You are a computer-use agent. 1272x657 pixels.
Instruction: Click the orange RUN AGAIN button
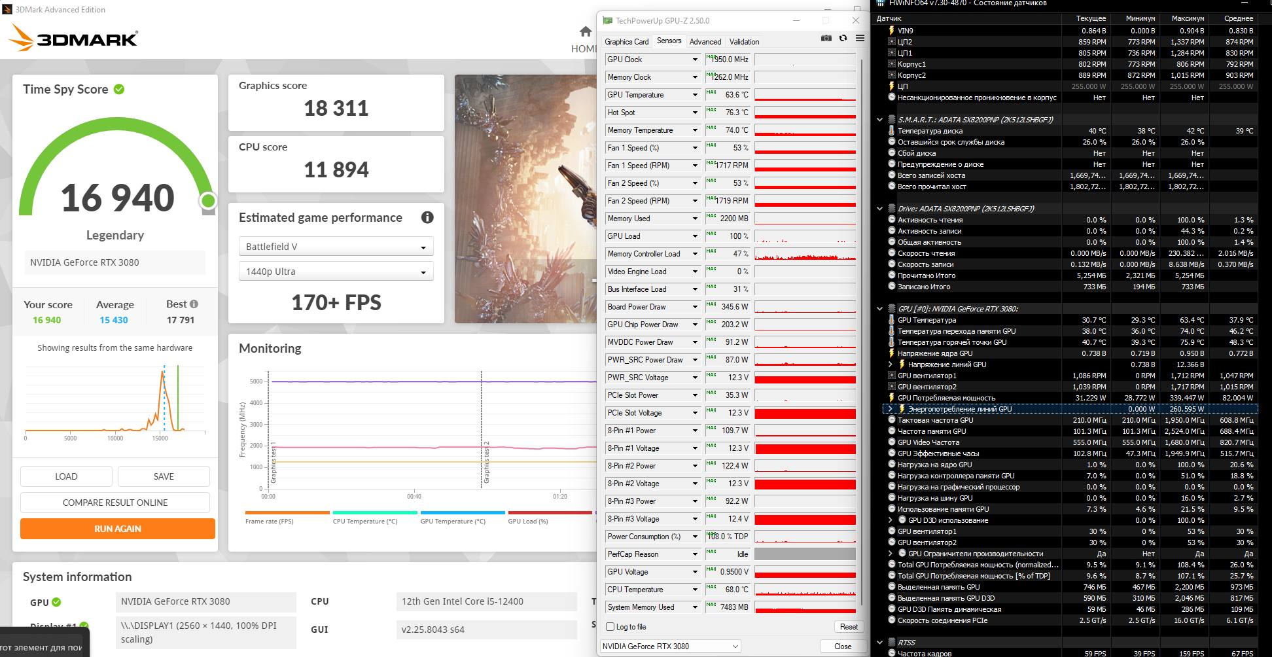[118, 529]
